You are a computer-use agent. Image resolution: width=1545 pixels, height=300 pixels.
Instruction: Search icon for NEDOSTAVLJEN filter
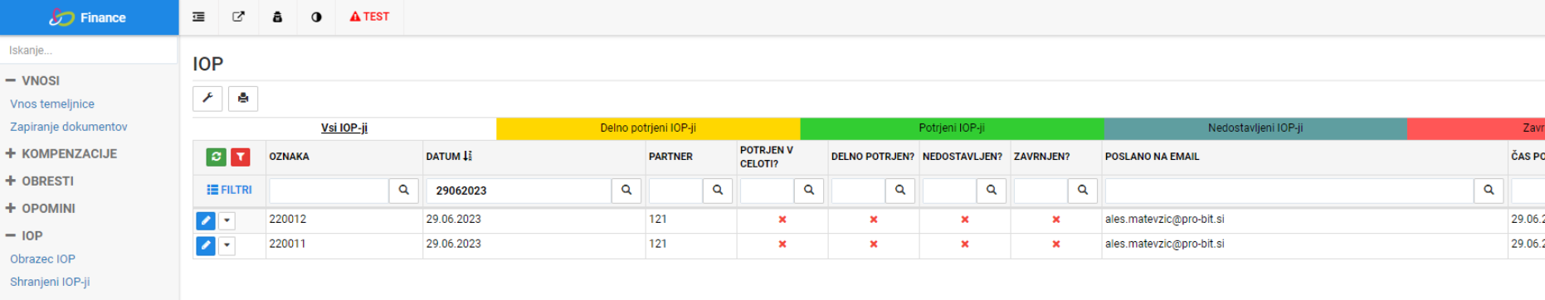pos(992,191)
